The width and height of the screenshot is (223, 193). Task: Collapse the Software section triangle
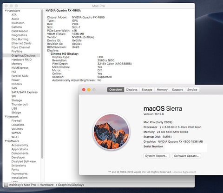click(x=6, y=141)
